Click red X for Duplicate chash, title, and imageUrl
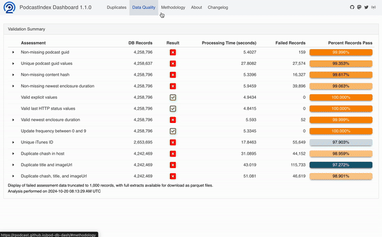Image resolution: width=382 pixels, height=237 pixels. [173, 176]
